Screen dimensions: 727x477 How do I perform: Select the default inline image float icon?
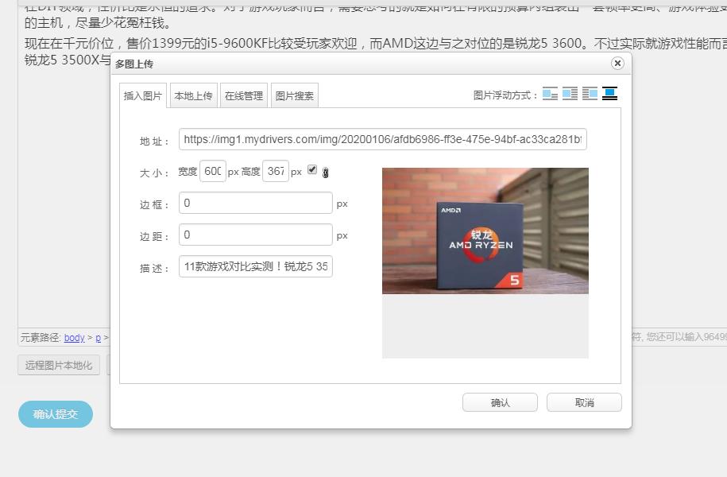pos(550,94)
